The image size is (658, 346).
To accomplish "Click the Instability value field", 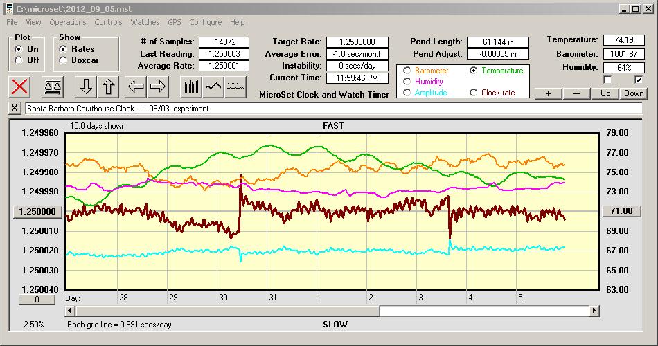I will (357, 66).
